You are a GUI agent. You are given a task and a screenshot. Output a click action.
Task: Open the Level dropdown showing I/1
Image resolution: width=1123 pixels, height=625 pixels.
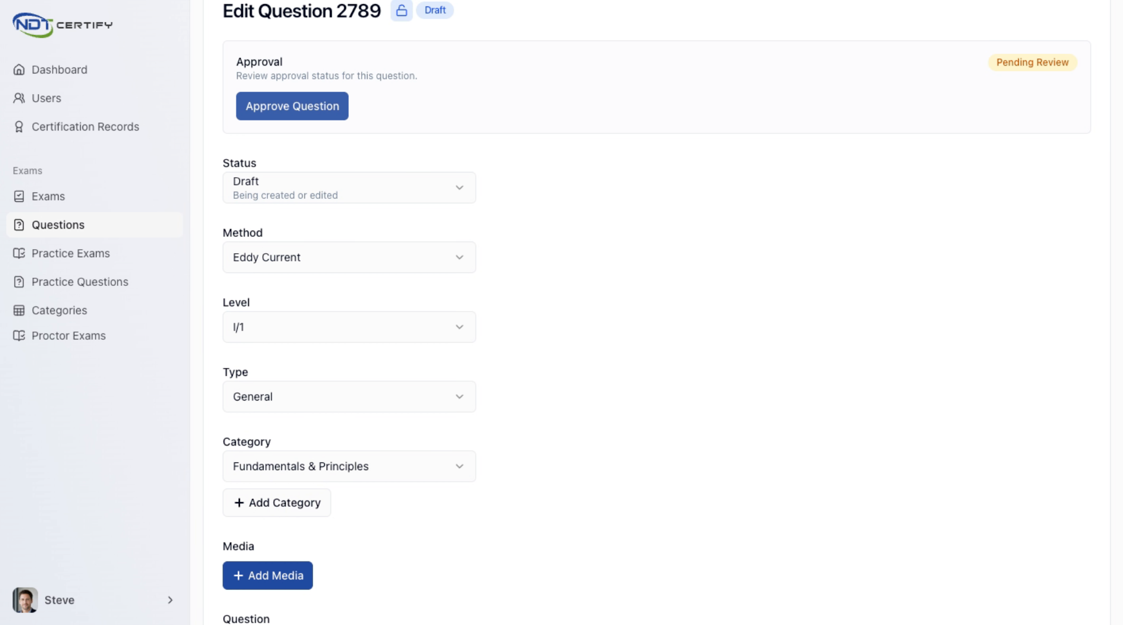click(x=349, y=327)
